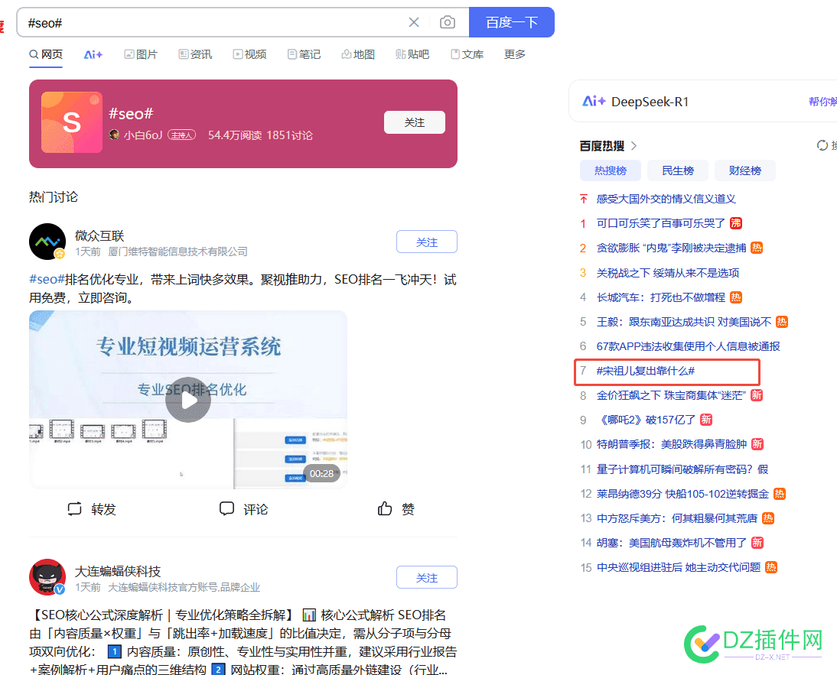The height and width of the screenshot is (675, 837).
Task: Open 中方怒斥美方：何其粗暴何其荒唐
Action: coord(676,518)
